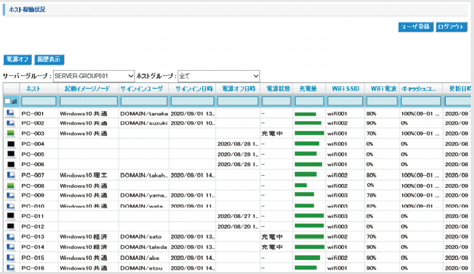The height and width of the screenshot is (274, 474).
Task: Focus the 電源オフ日時 filter field
Action: pyautogui.click(x=238, y=101)
